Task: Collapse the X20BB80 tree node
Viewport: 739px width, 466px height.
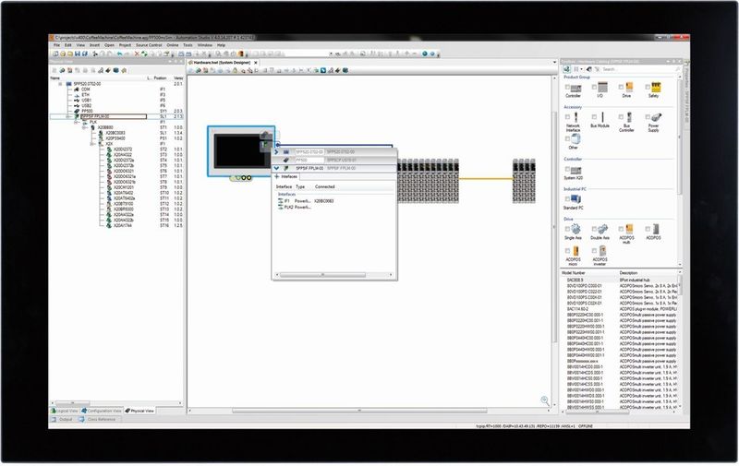Action: pos(84,127)
